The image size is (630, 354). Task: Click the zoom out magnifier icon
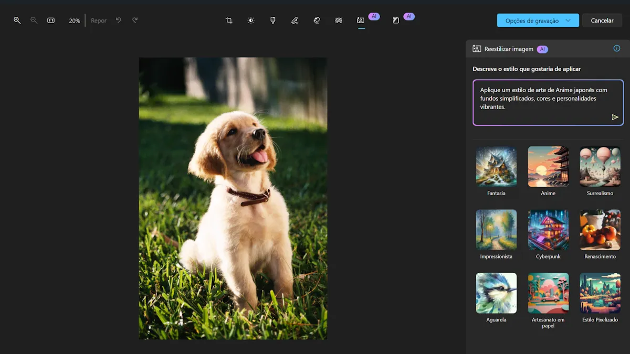[x=34, y=20]
